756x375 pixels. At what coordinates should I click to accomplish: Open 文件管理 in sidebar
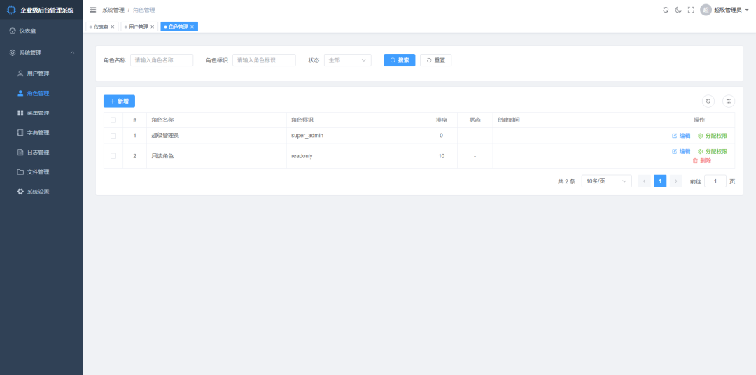pyautogui.click(x=41, y=172)
